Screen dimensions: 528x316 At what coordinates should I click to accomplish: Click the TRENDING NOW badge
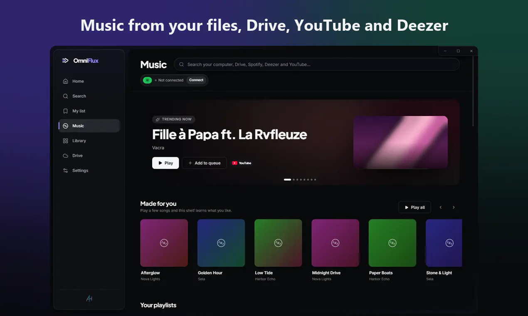174,119
